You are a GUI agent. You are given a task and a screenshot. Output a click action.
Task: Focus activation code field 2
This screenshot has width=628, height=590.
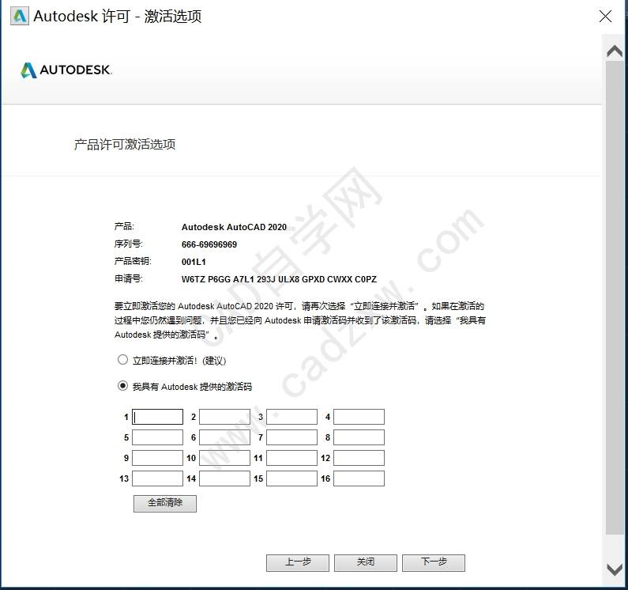pos(224,417)
